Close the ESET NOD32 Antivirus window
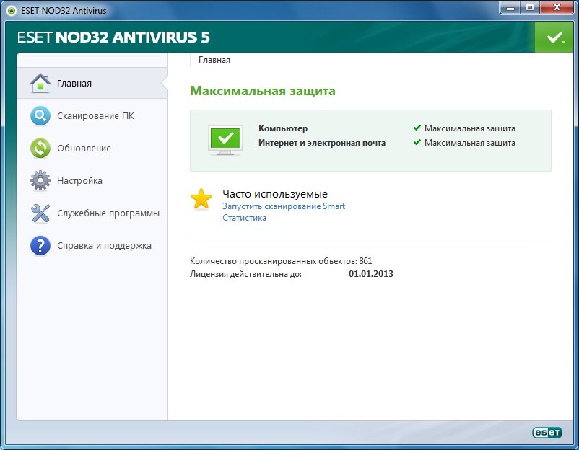579x450 pixels. coord(557,8)
